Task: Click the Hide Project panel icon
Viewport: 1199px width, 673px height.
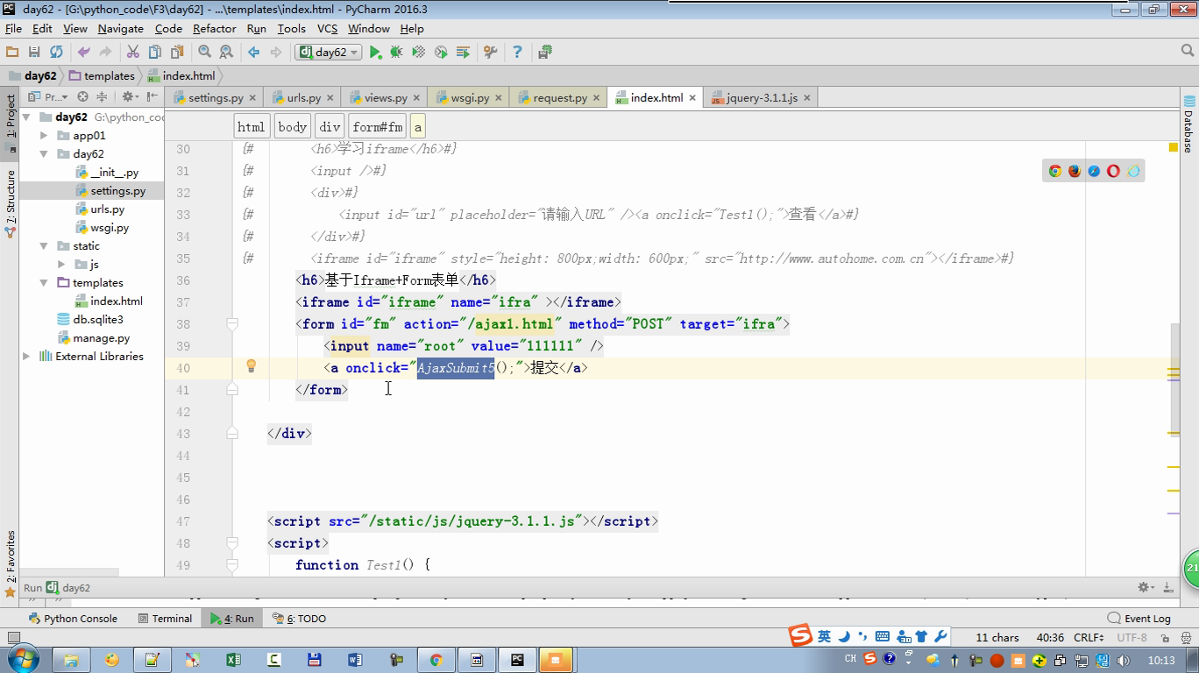Action: pos(153,96)
